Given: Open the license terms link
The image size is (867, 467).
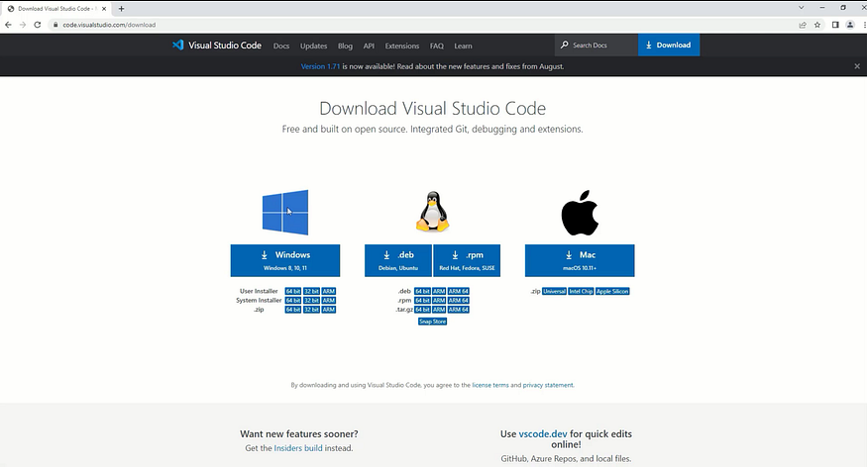Looking at the screenshot, I should (489, 385).
